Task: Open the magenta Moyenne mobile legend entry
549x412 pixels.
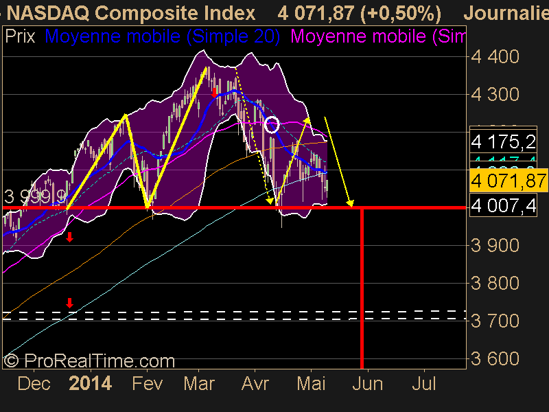Action: [x=378, y=36]
